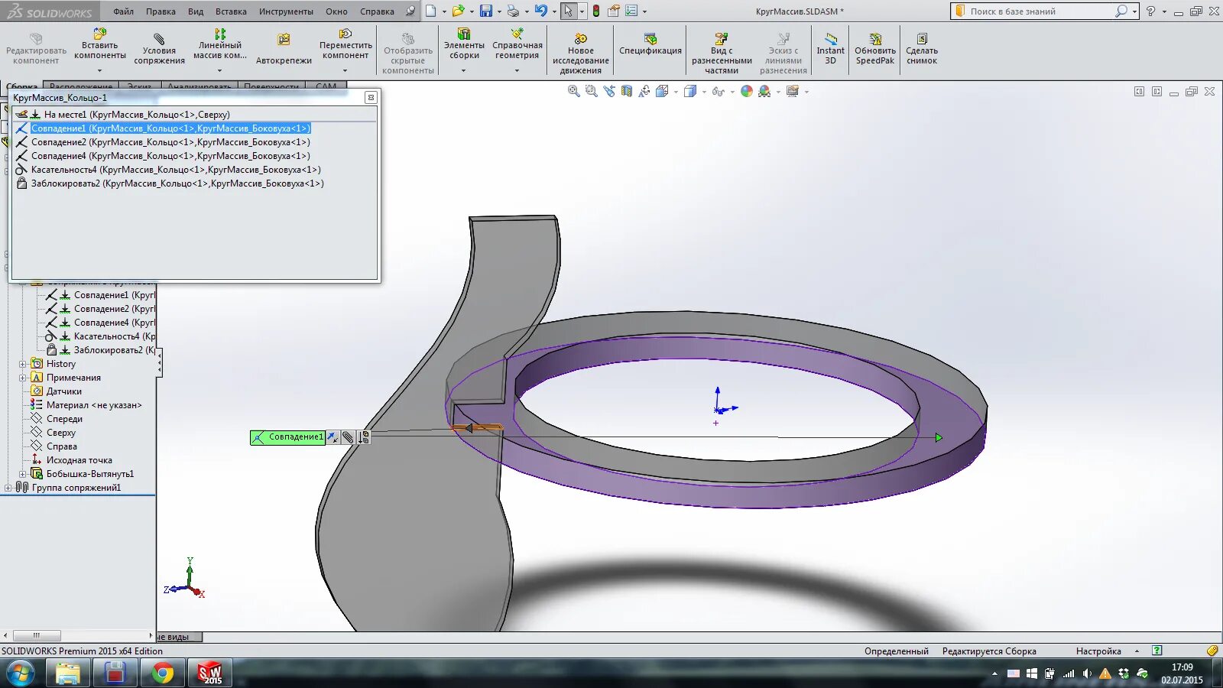This screenshot has height=688, width=1223.
Task: Create a new document from toolbar
Action: coord(431,11)
